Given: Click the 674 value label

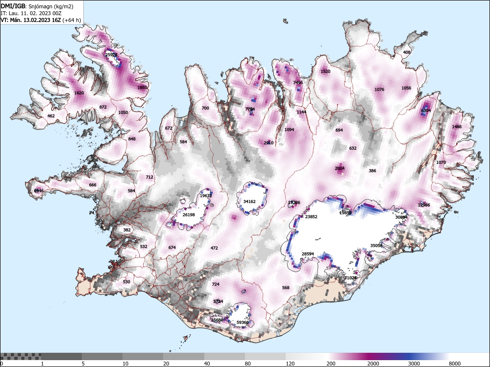Looking at the screenshot, I should pyautogui.click(x=172, y=248).
